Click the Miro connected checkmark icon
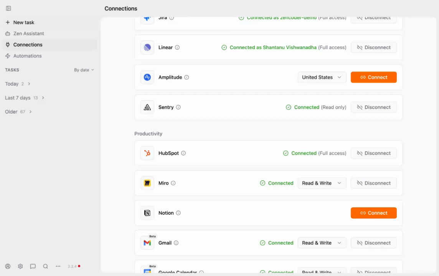This screenshot has width=439, height=276. (x=262, y=183)
